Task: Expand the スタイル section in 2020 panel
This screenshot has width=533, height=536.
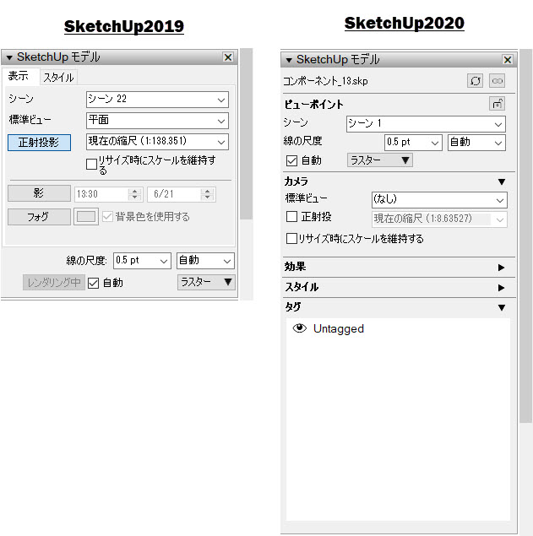Action: 501,288
